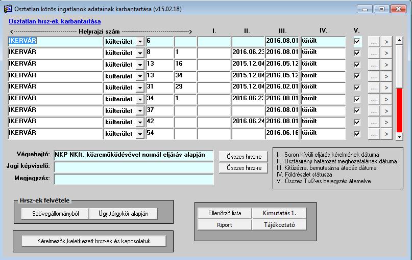Screen dimensions: 412x260
Task: Expand külterület dropdown in hrsz 6 row
Action: tap(140, 42)
